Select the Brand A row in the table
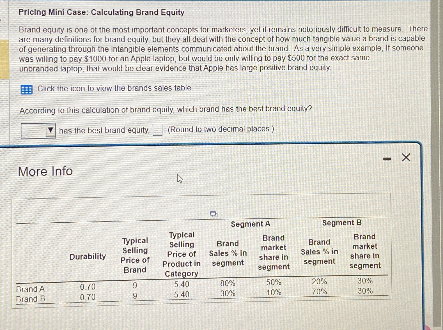This screenshot has height=330, width=443. pyautogui.click(x=30, y=289)
